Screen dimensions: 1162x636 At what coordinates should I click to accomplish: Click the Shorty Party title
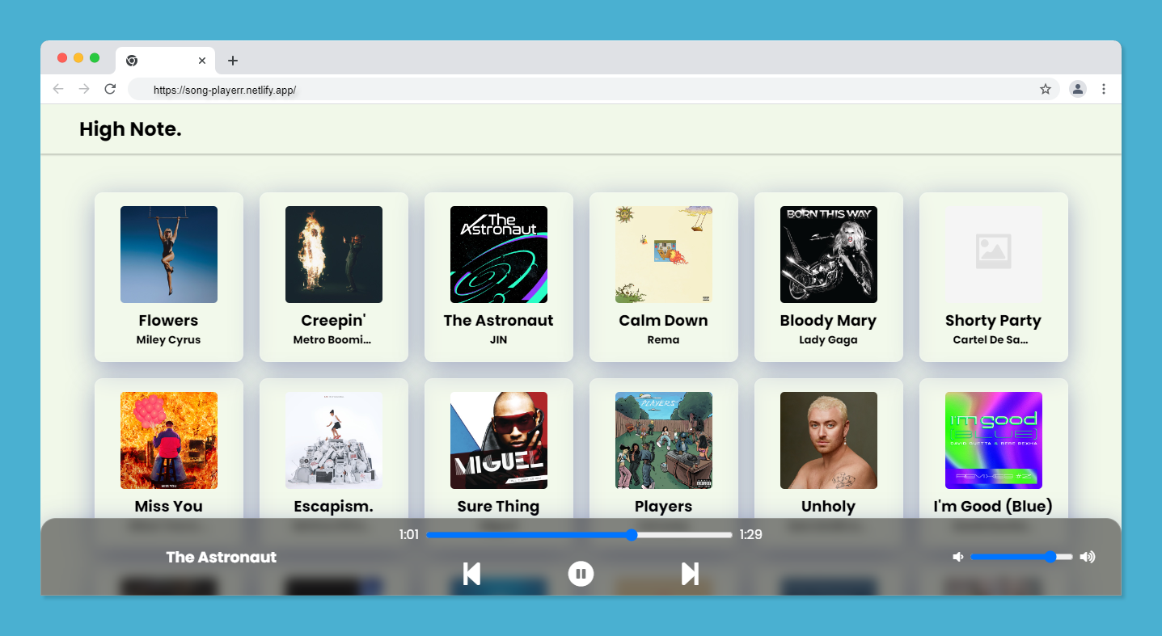pos(993,321)
